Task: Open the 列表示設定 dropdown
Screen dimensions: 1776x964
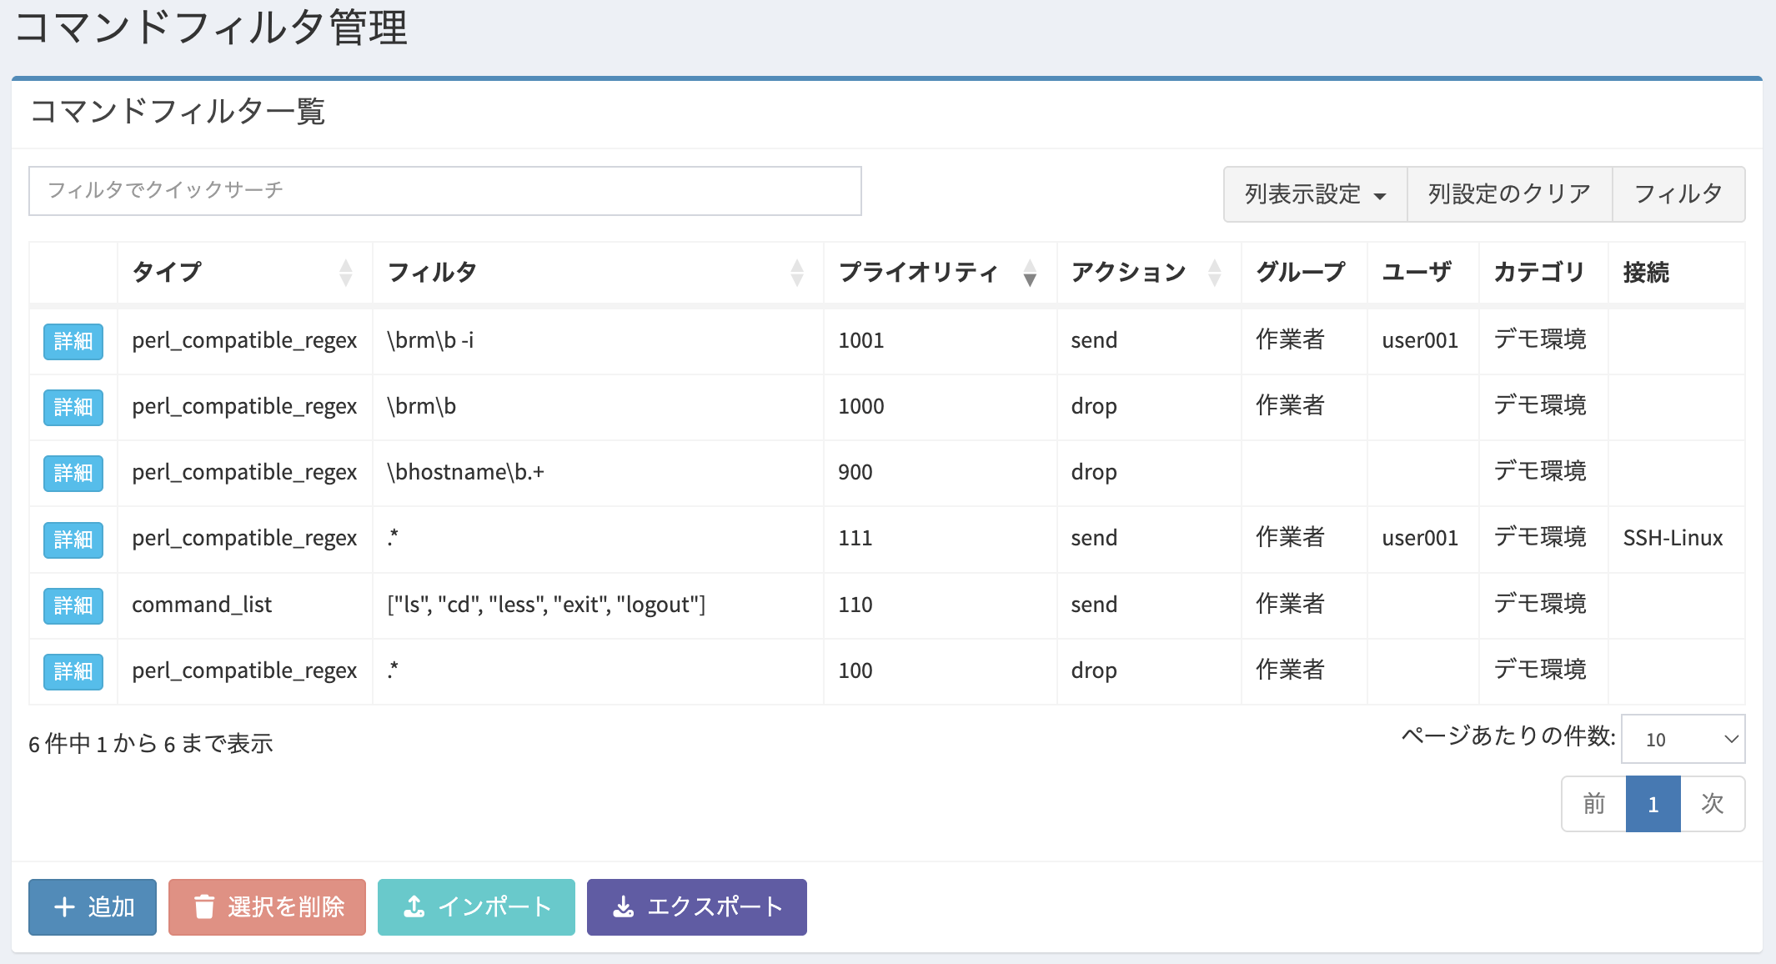Action: pos(1315,194)
